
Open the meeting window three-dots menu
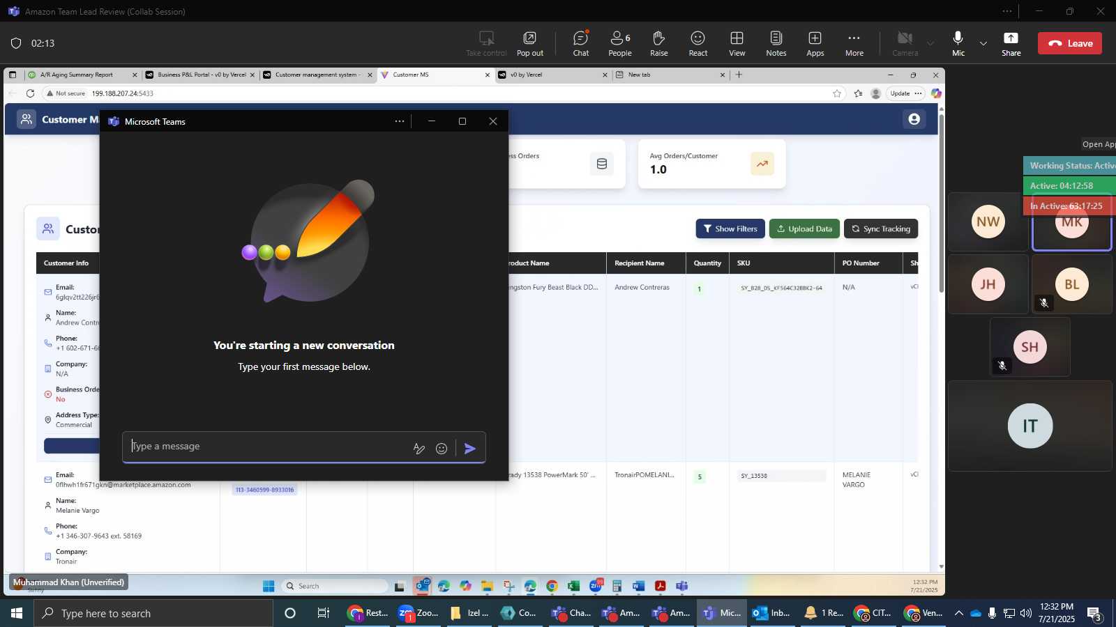pos(1006,11)
